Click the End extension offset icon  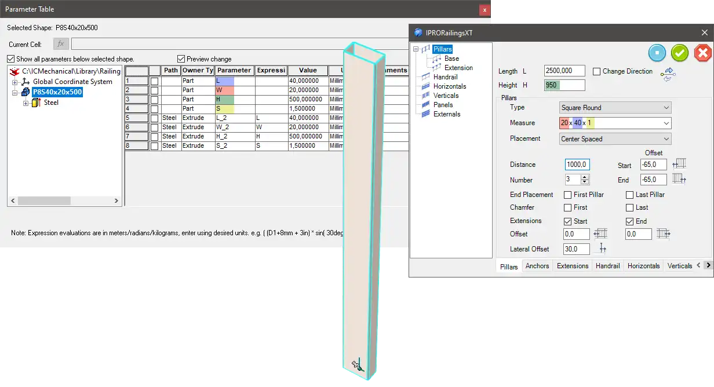[x=663, y=234]
